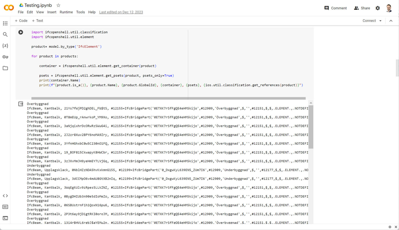Expand the cell output view
Viewport: 399px width, 230px height.
pyautogui.click(x=21, y=104)
